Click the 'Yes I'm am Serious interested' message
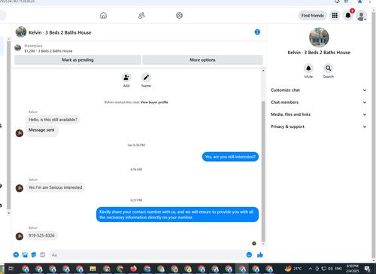 click(x=55, y=187)
